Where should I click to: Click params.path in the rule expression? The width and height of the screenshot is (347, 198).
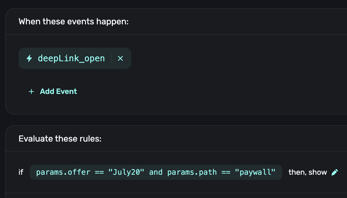pos(192,172)
